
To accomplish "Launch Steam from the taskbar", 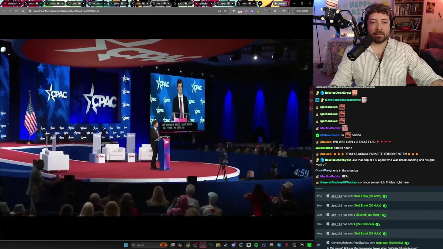I will (x=225, y=245).
